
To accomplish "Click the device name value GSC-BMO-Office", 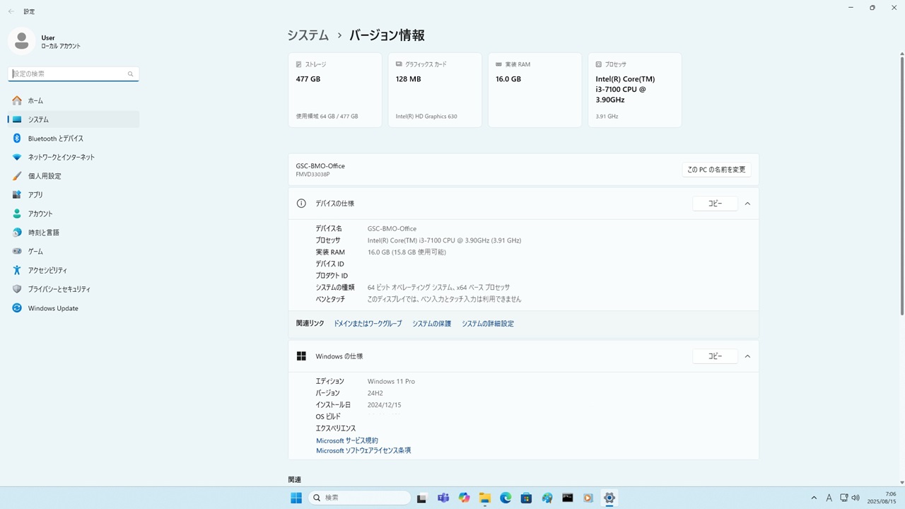I will click(x=392, y=229).
